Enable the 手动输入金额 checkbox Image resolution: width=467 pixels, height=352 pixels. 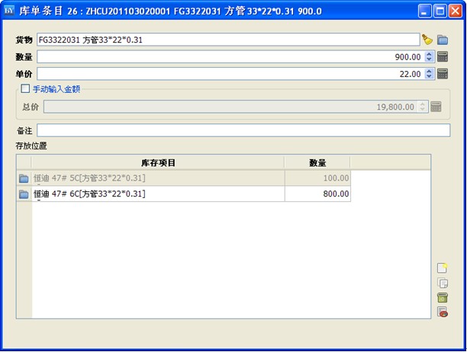tap(25, 88)
